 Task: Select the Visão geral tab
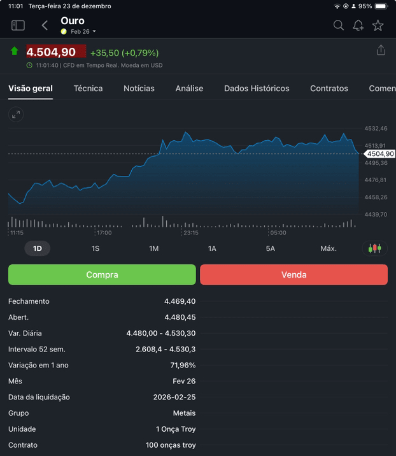tap(31, 89)
